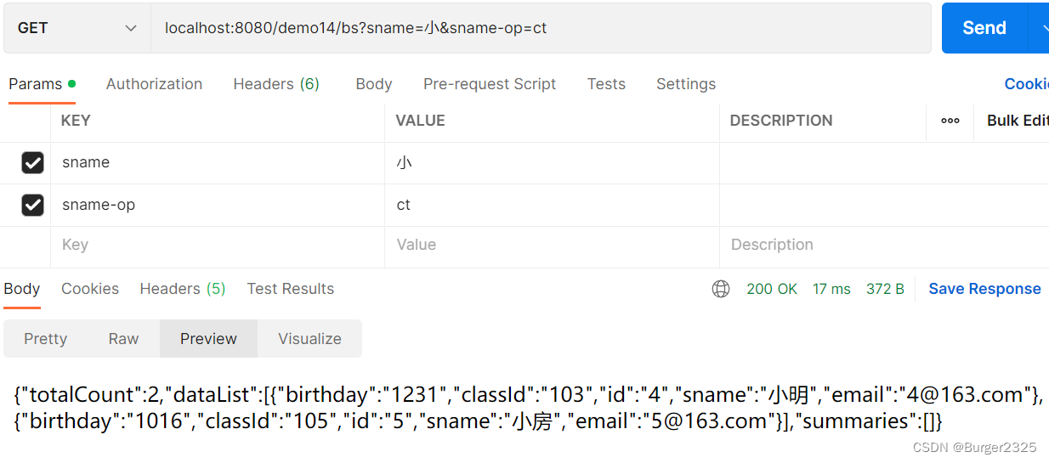
Task: Uncheck the sname-op parameter checkbox
Action: coord(32,205)
